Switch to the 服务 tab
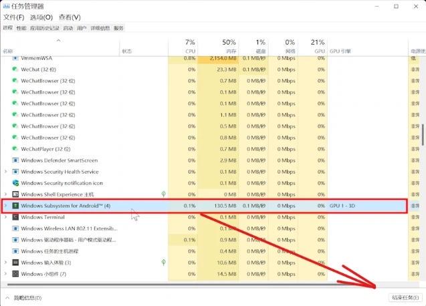This screenshot has width=426, height=306. click(x=118, y=28)
